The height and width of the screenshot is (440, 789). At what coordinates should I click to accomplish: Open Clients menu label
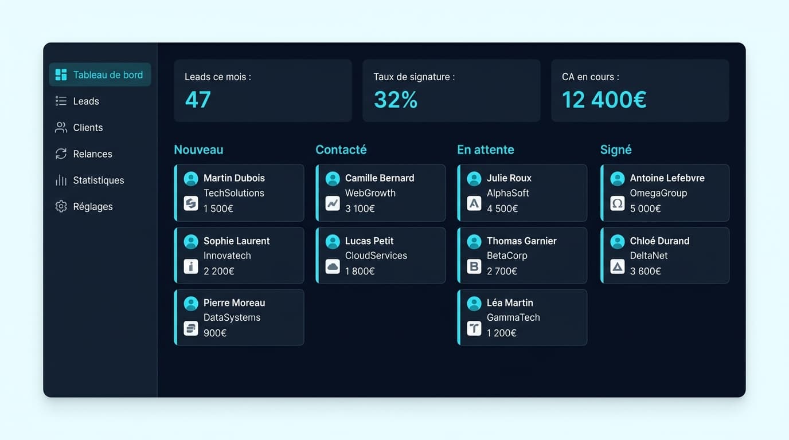tap(88, 128)
